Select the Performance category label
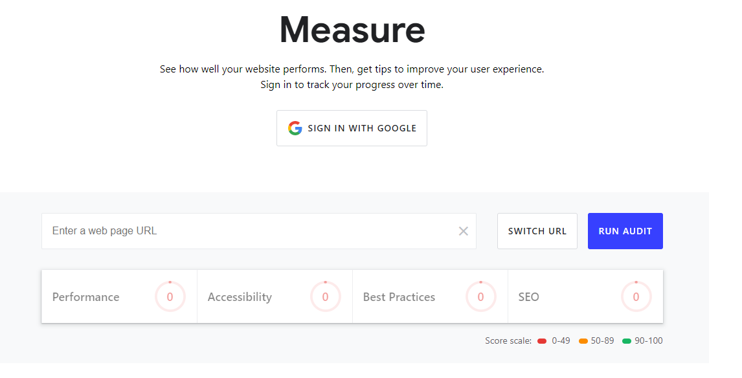Viewport: 742px width, 378px height. tap(85, 297)
